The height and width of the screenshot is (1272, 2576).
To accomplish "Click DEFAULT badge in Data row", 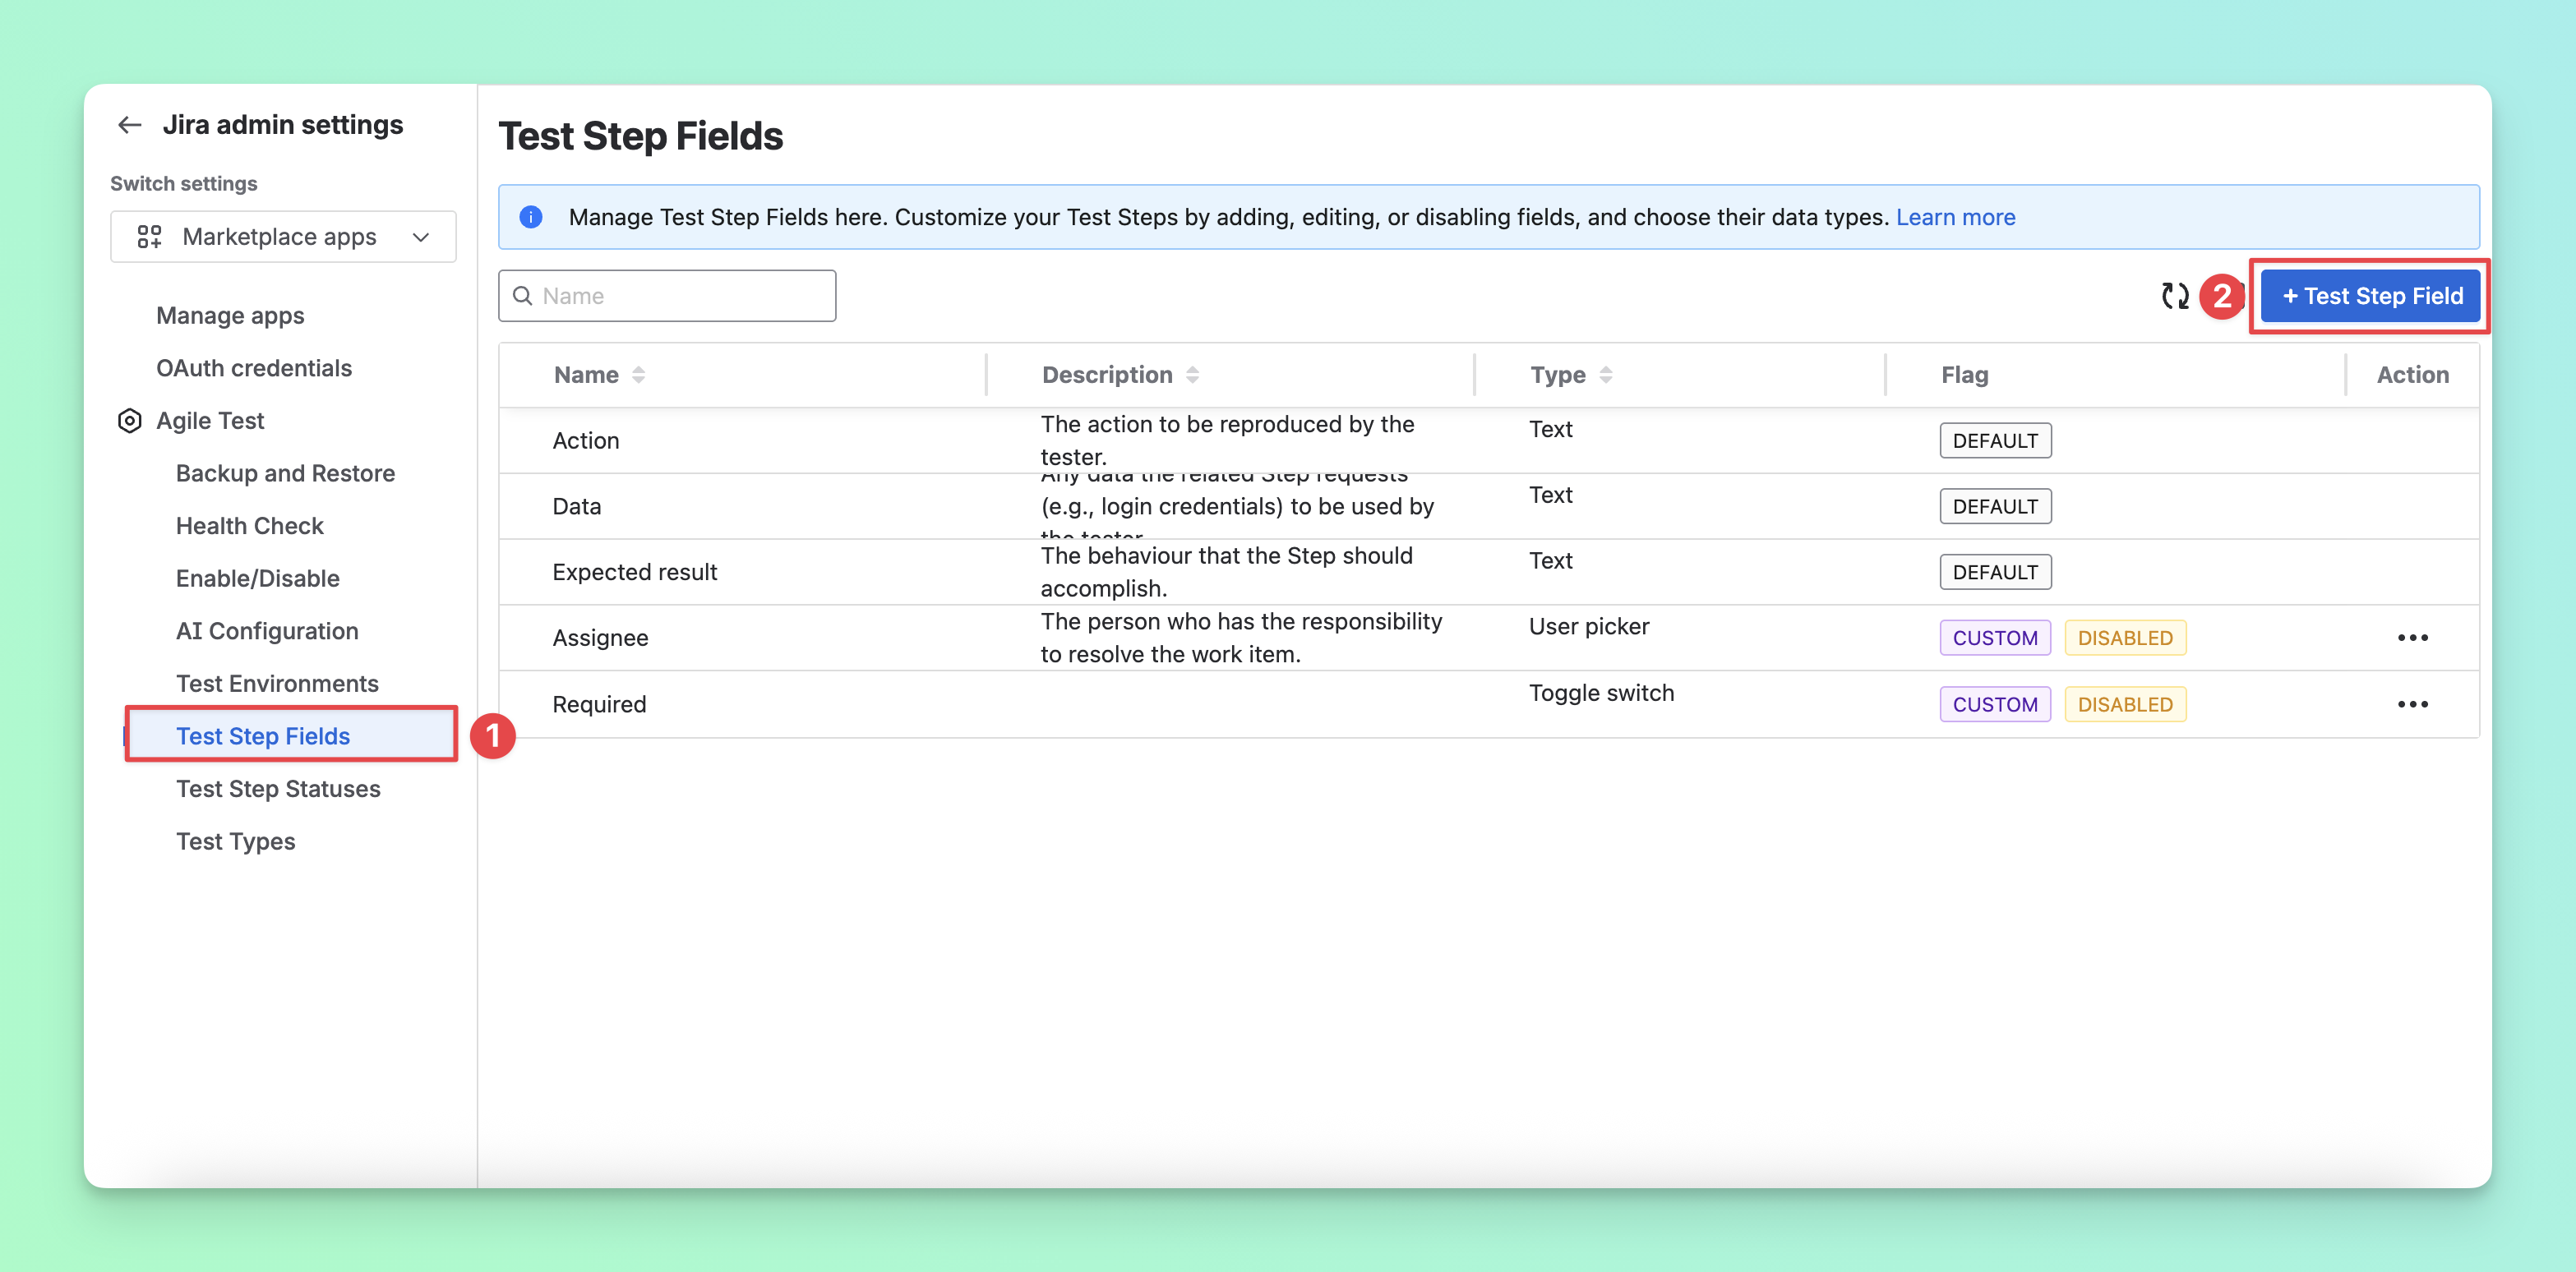I will [1995, 506].
